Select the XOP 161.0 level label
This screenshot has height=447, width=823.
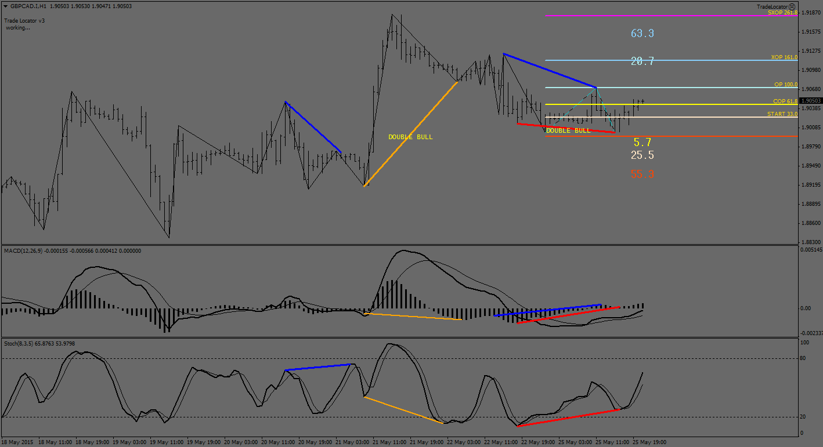[x=784, y=57]
